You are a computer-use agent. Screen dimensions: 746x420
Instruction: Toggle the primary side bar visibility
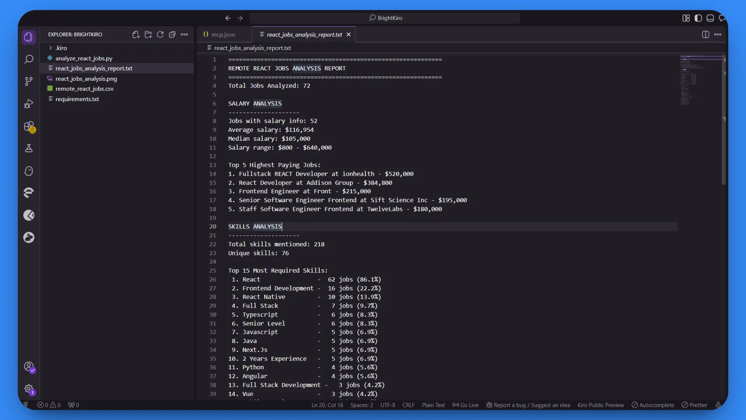(x=698, y=18)
